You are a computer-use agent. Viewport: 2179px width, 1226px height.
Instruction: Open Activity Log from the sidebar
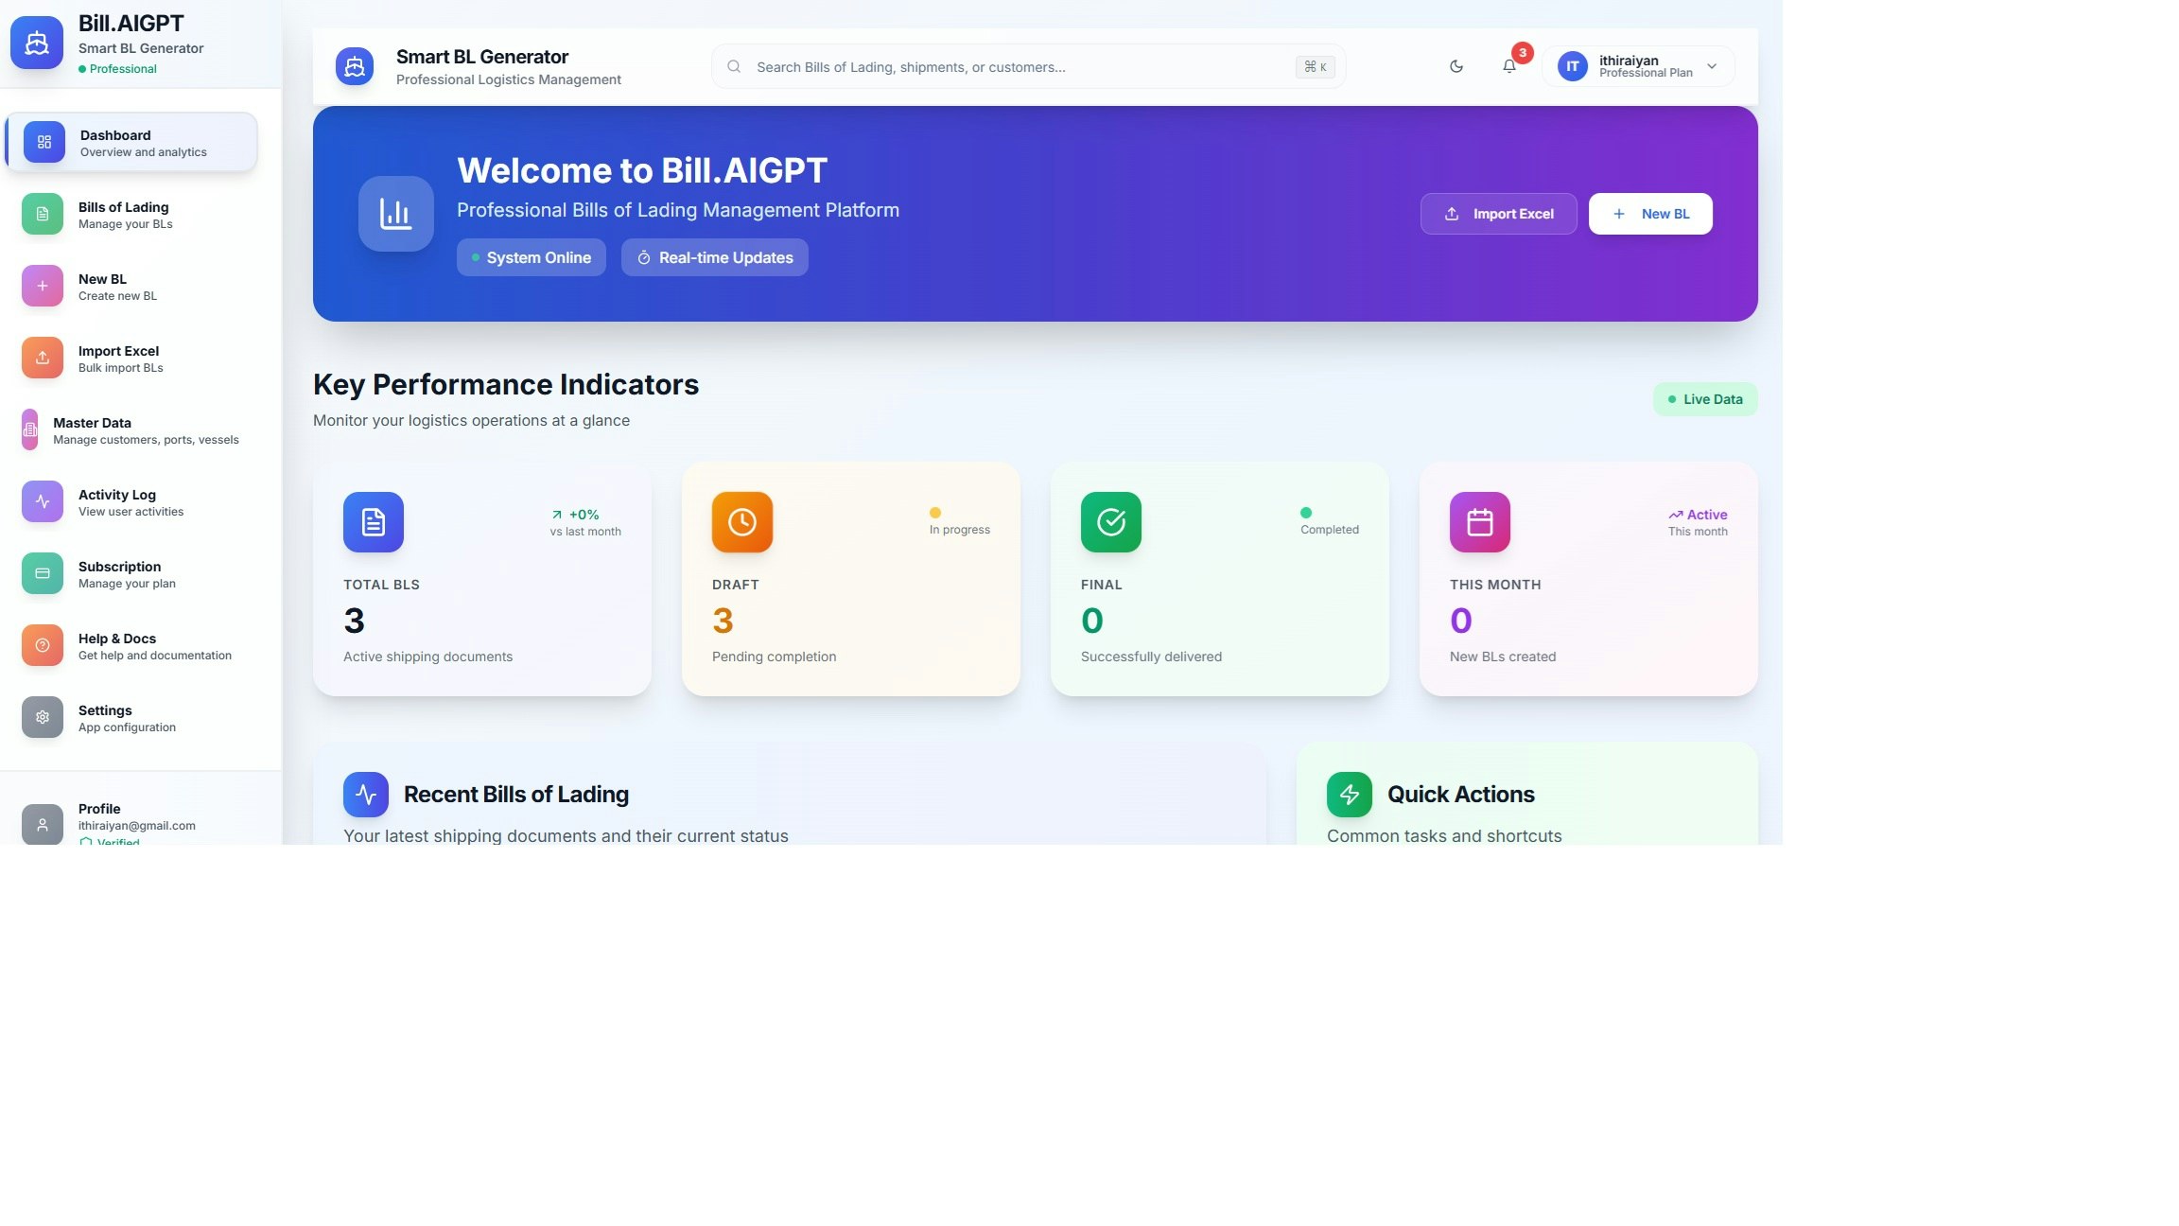pyautogui.click(x=42, y=500)
